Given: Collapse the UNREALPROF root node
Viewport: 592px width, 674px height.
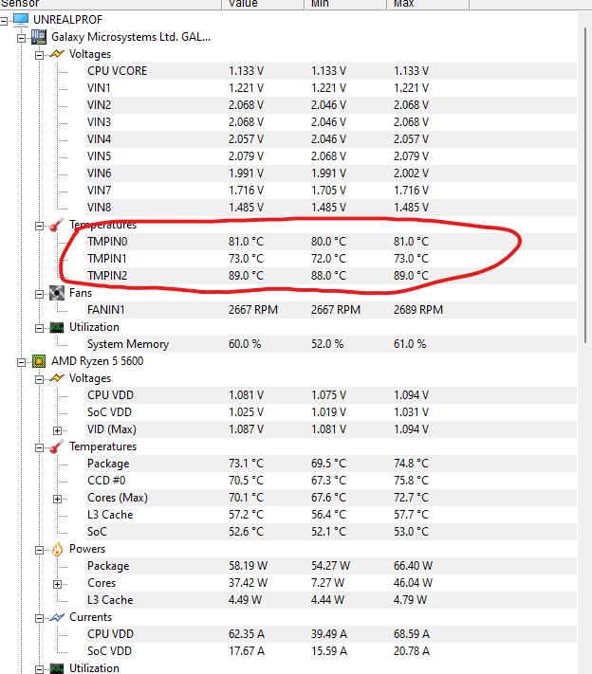Looking at the screenshot, I should pyautogui.click(x=4, y=20).
